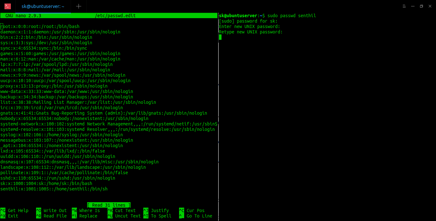
Task: Click the Read 31 lines status message
Action: [109, 205]
